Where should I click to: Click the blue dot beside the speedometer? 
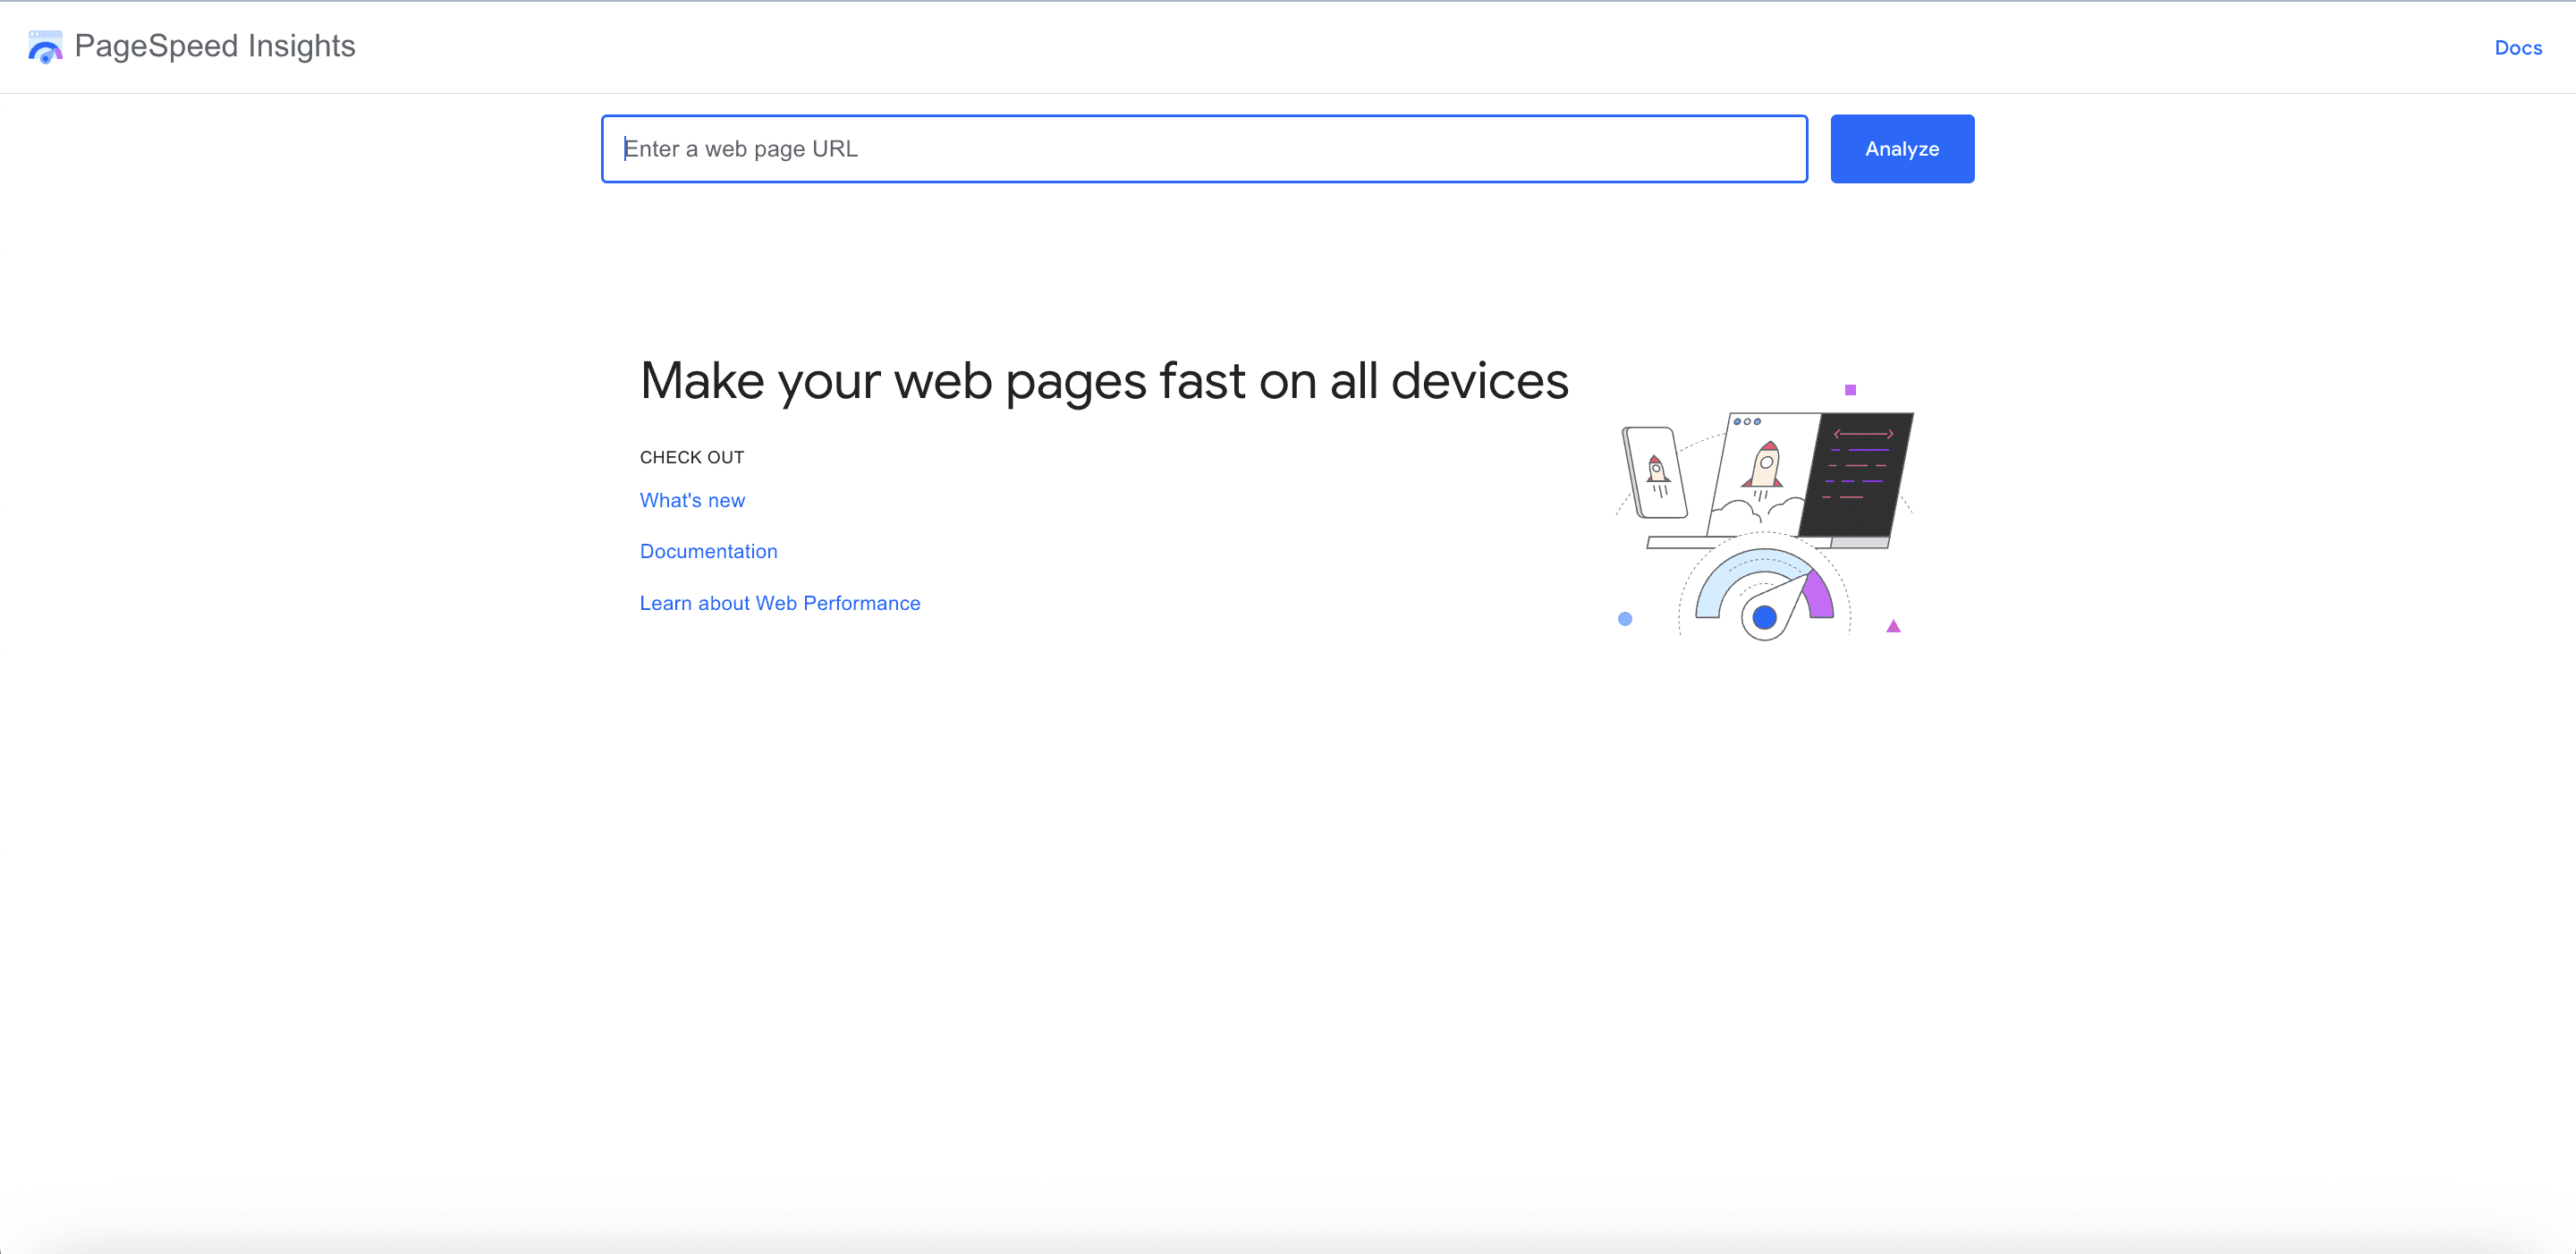click(1624, 618)
